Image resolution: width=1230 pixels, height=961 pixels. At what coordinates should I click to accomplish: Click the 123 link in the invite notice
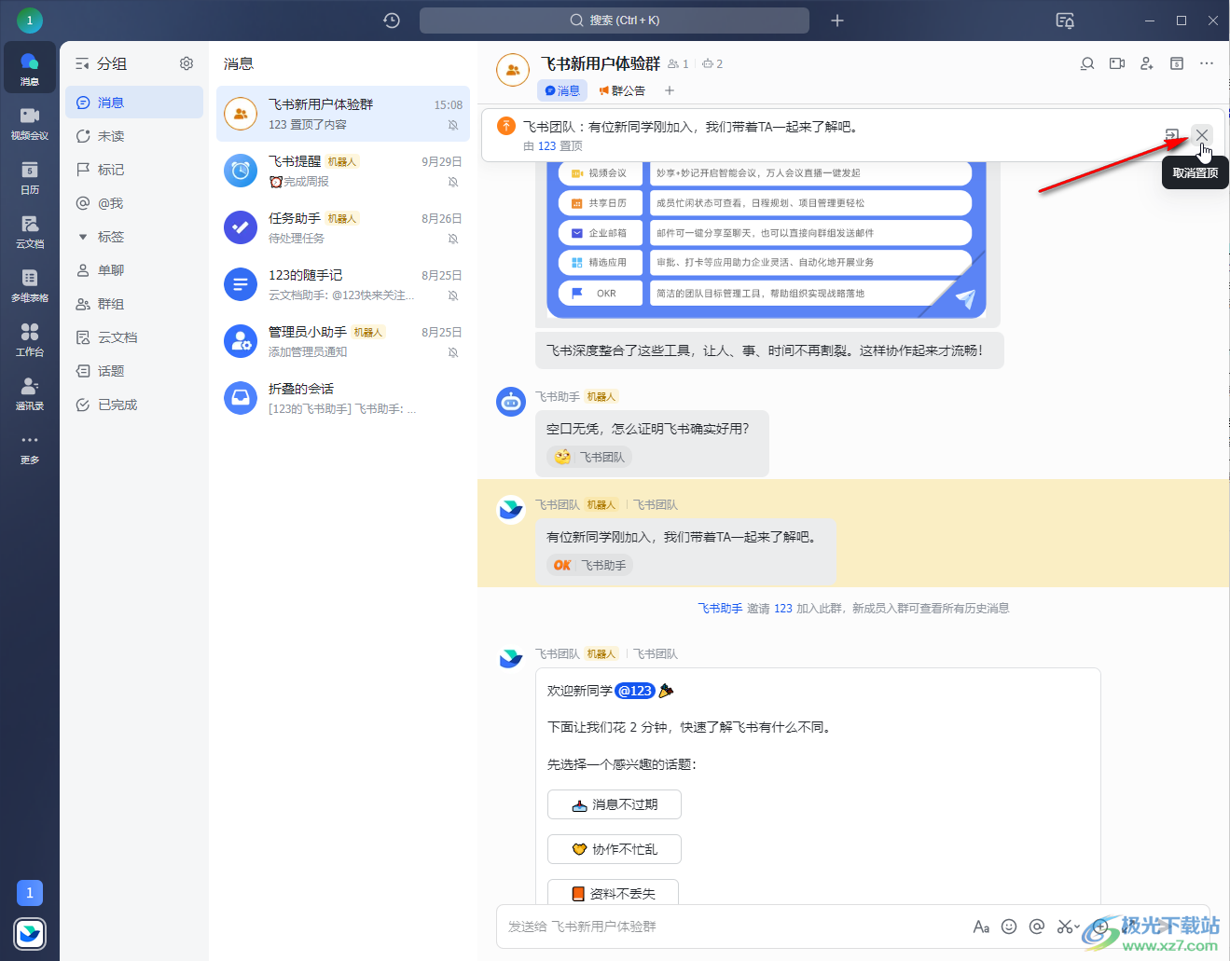783,609
